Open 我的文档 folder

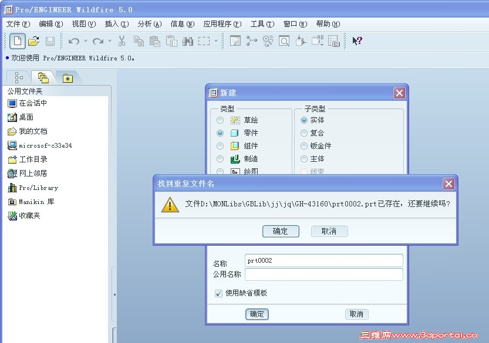click(x=28, y=131)
